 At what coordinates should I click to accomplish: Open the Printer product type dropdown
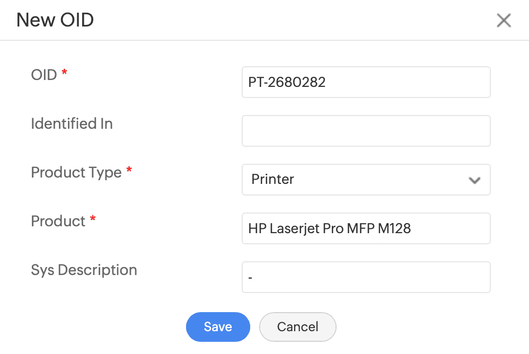366,180
